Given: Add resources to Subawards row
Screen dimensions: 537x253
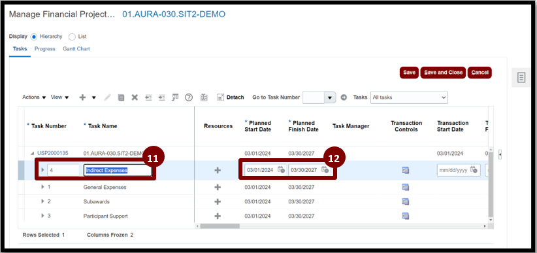Looking at the screenshot, I should [218, 201].
